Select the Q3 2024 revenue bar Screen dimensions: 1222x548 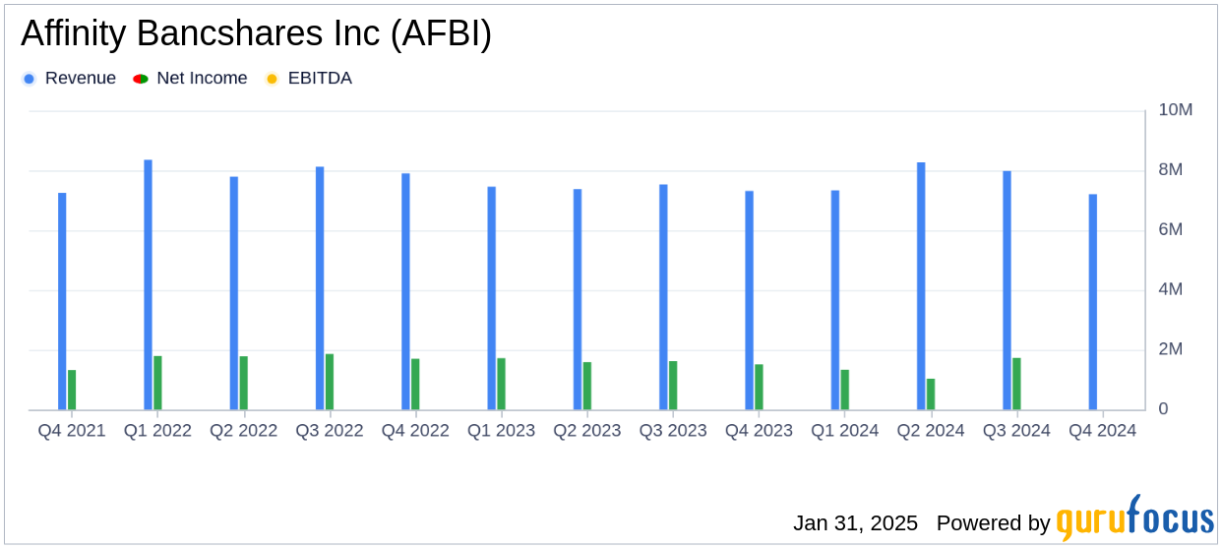click(1007, 290)
